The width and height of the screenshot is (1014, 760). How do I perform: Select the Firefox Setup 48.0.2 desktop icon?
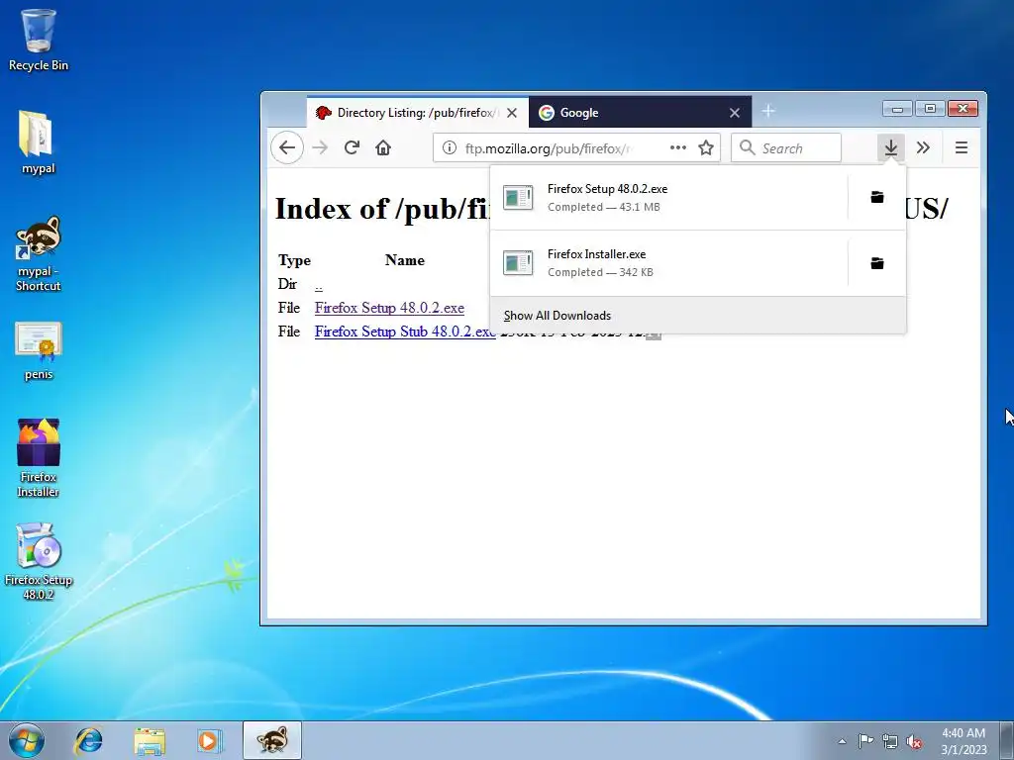click(39, 561)
